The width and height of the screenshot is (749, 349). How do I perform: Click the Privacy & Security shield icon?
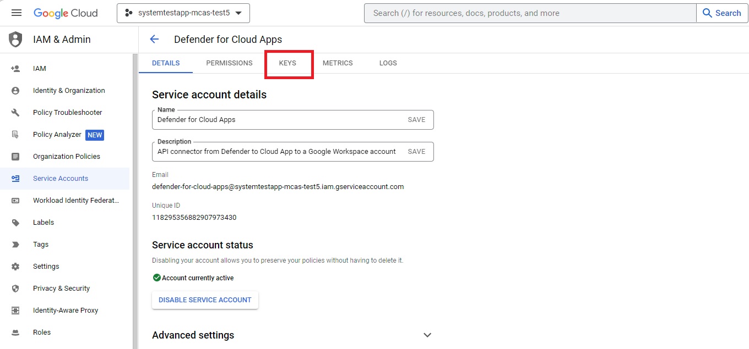(15, 289)
